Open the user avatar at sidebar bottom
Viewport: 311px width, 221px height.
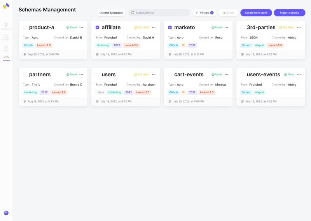point(6,213)
